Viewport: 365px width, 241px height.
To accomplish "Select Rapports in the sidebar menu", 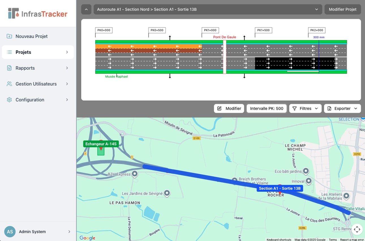I will click(25, 68).
